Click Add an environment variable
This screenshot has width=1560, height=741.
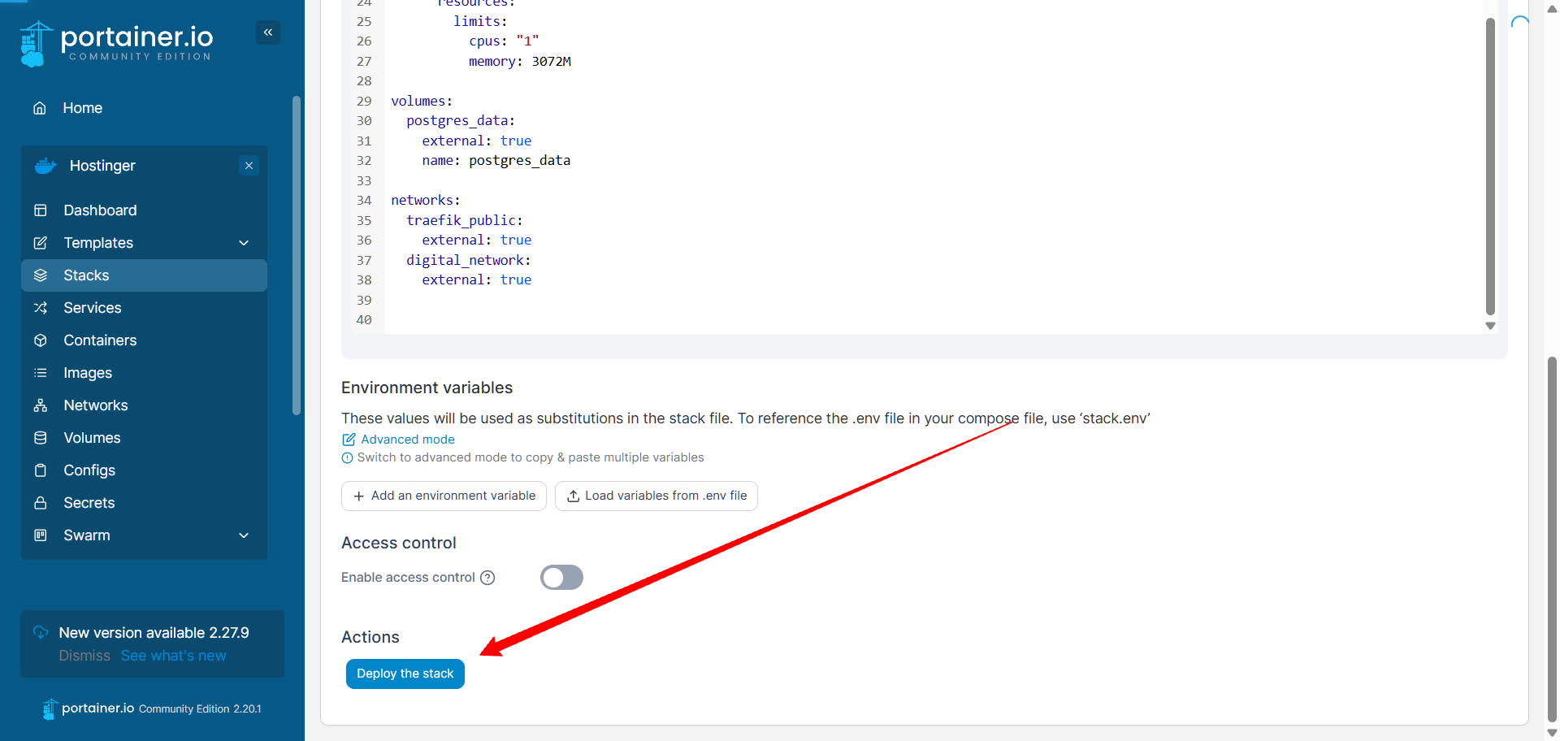click(444, 496)
